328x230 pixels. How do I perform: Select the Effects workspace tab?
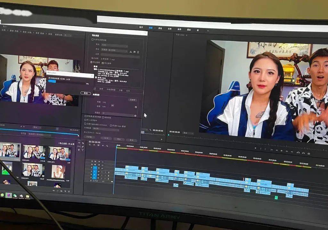click(x=170, y=29)
